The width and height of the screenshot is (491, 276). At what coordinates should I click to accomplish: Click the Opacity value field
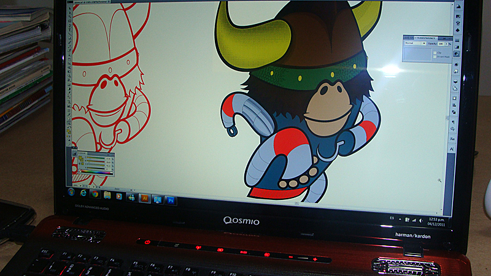(441, 44)
